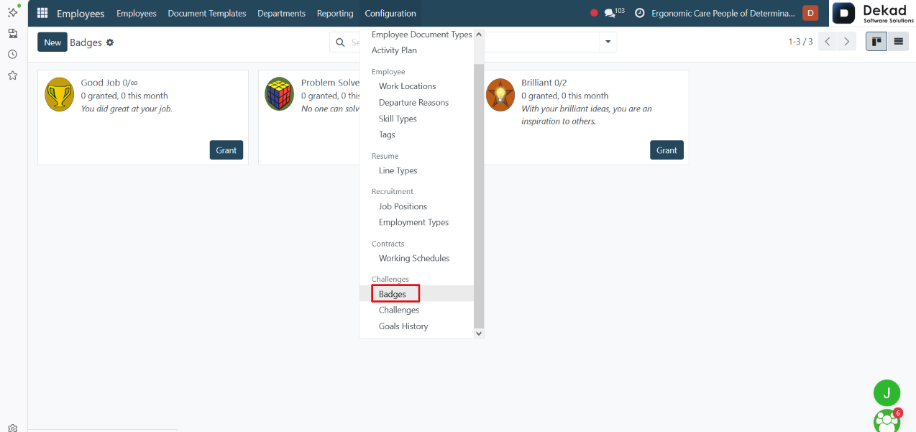
Task: Open the settings gear in bottom-left sidebar
Action: pos(13,428)
